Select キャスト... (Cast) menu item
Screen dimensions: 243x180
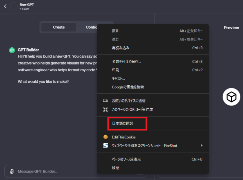pos(153,78)
